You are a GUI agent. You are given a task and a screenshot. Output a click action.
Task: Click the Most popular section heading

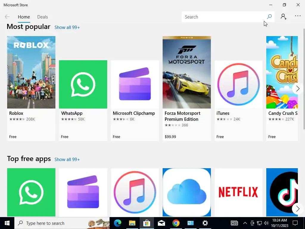28,27
